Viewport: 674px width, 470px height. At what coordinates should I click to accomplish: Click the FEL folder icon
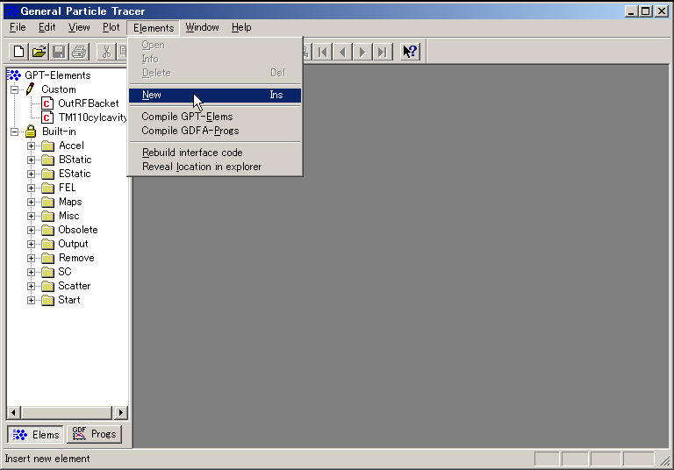coord(47,189)
